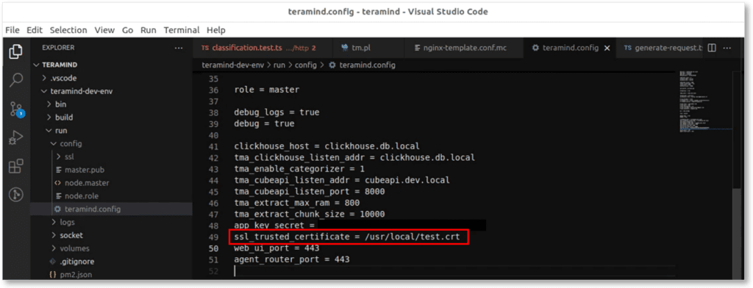Image resolution: width=753 pixels, height=288 pixels.
Task: Close the teramind.config tab
Action: click(607, 48)
